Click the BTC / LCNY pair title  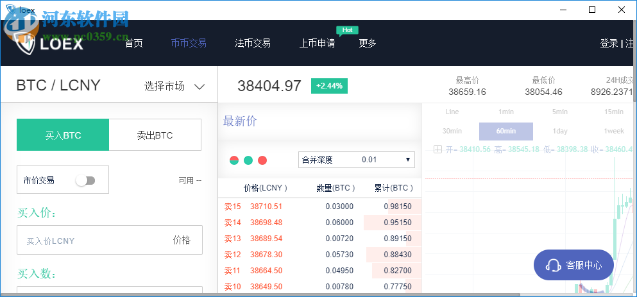pyautogui.click(x=58, y=85)
